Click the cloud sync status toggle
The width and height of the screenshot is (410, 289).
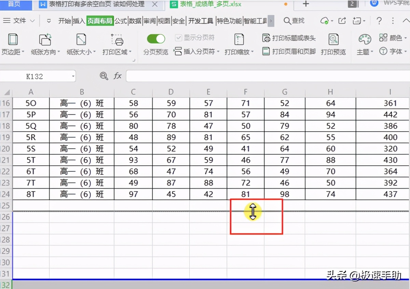[325, 20]
